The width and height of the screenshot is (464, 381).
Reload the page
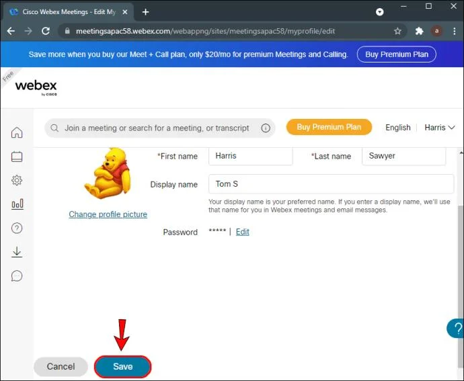[x=46, y=31]
